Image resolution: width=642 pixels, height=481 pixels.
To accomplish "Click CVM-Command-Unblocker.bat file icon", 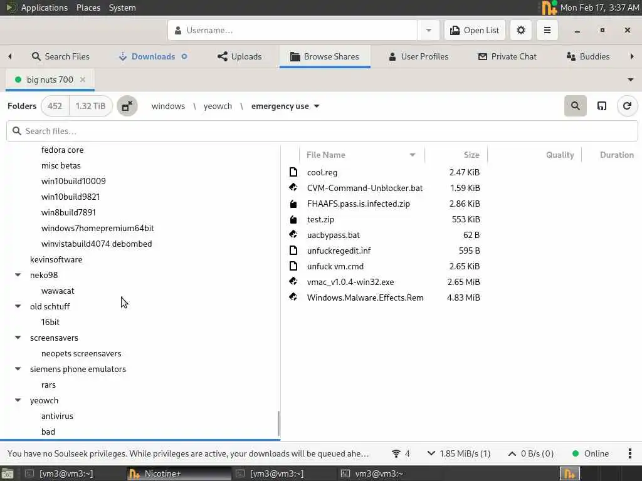I will [293, 188].
